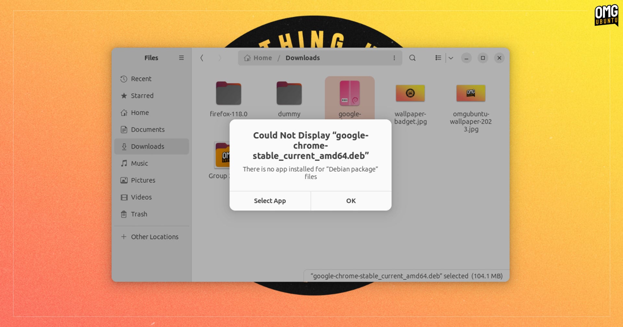Screen dimensions: 623x327
Task: Click the dummy folder icon
Action: point(289,93)
